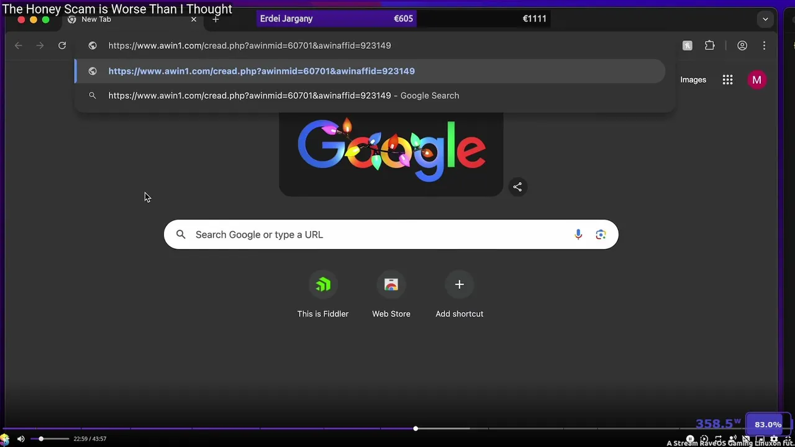Open the Chrome three-dot menu
This screenshot has height=447, width=795.
765,45
